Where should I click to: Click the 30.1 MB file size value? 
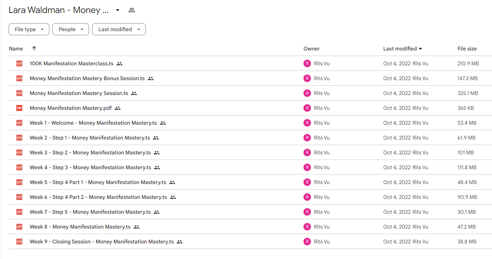pyautogui.click(x=467, y=212)
